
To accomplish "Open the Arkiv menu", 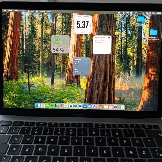I will point(17,11).
